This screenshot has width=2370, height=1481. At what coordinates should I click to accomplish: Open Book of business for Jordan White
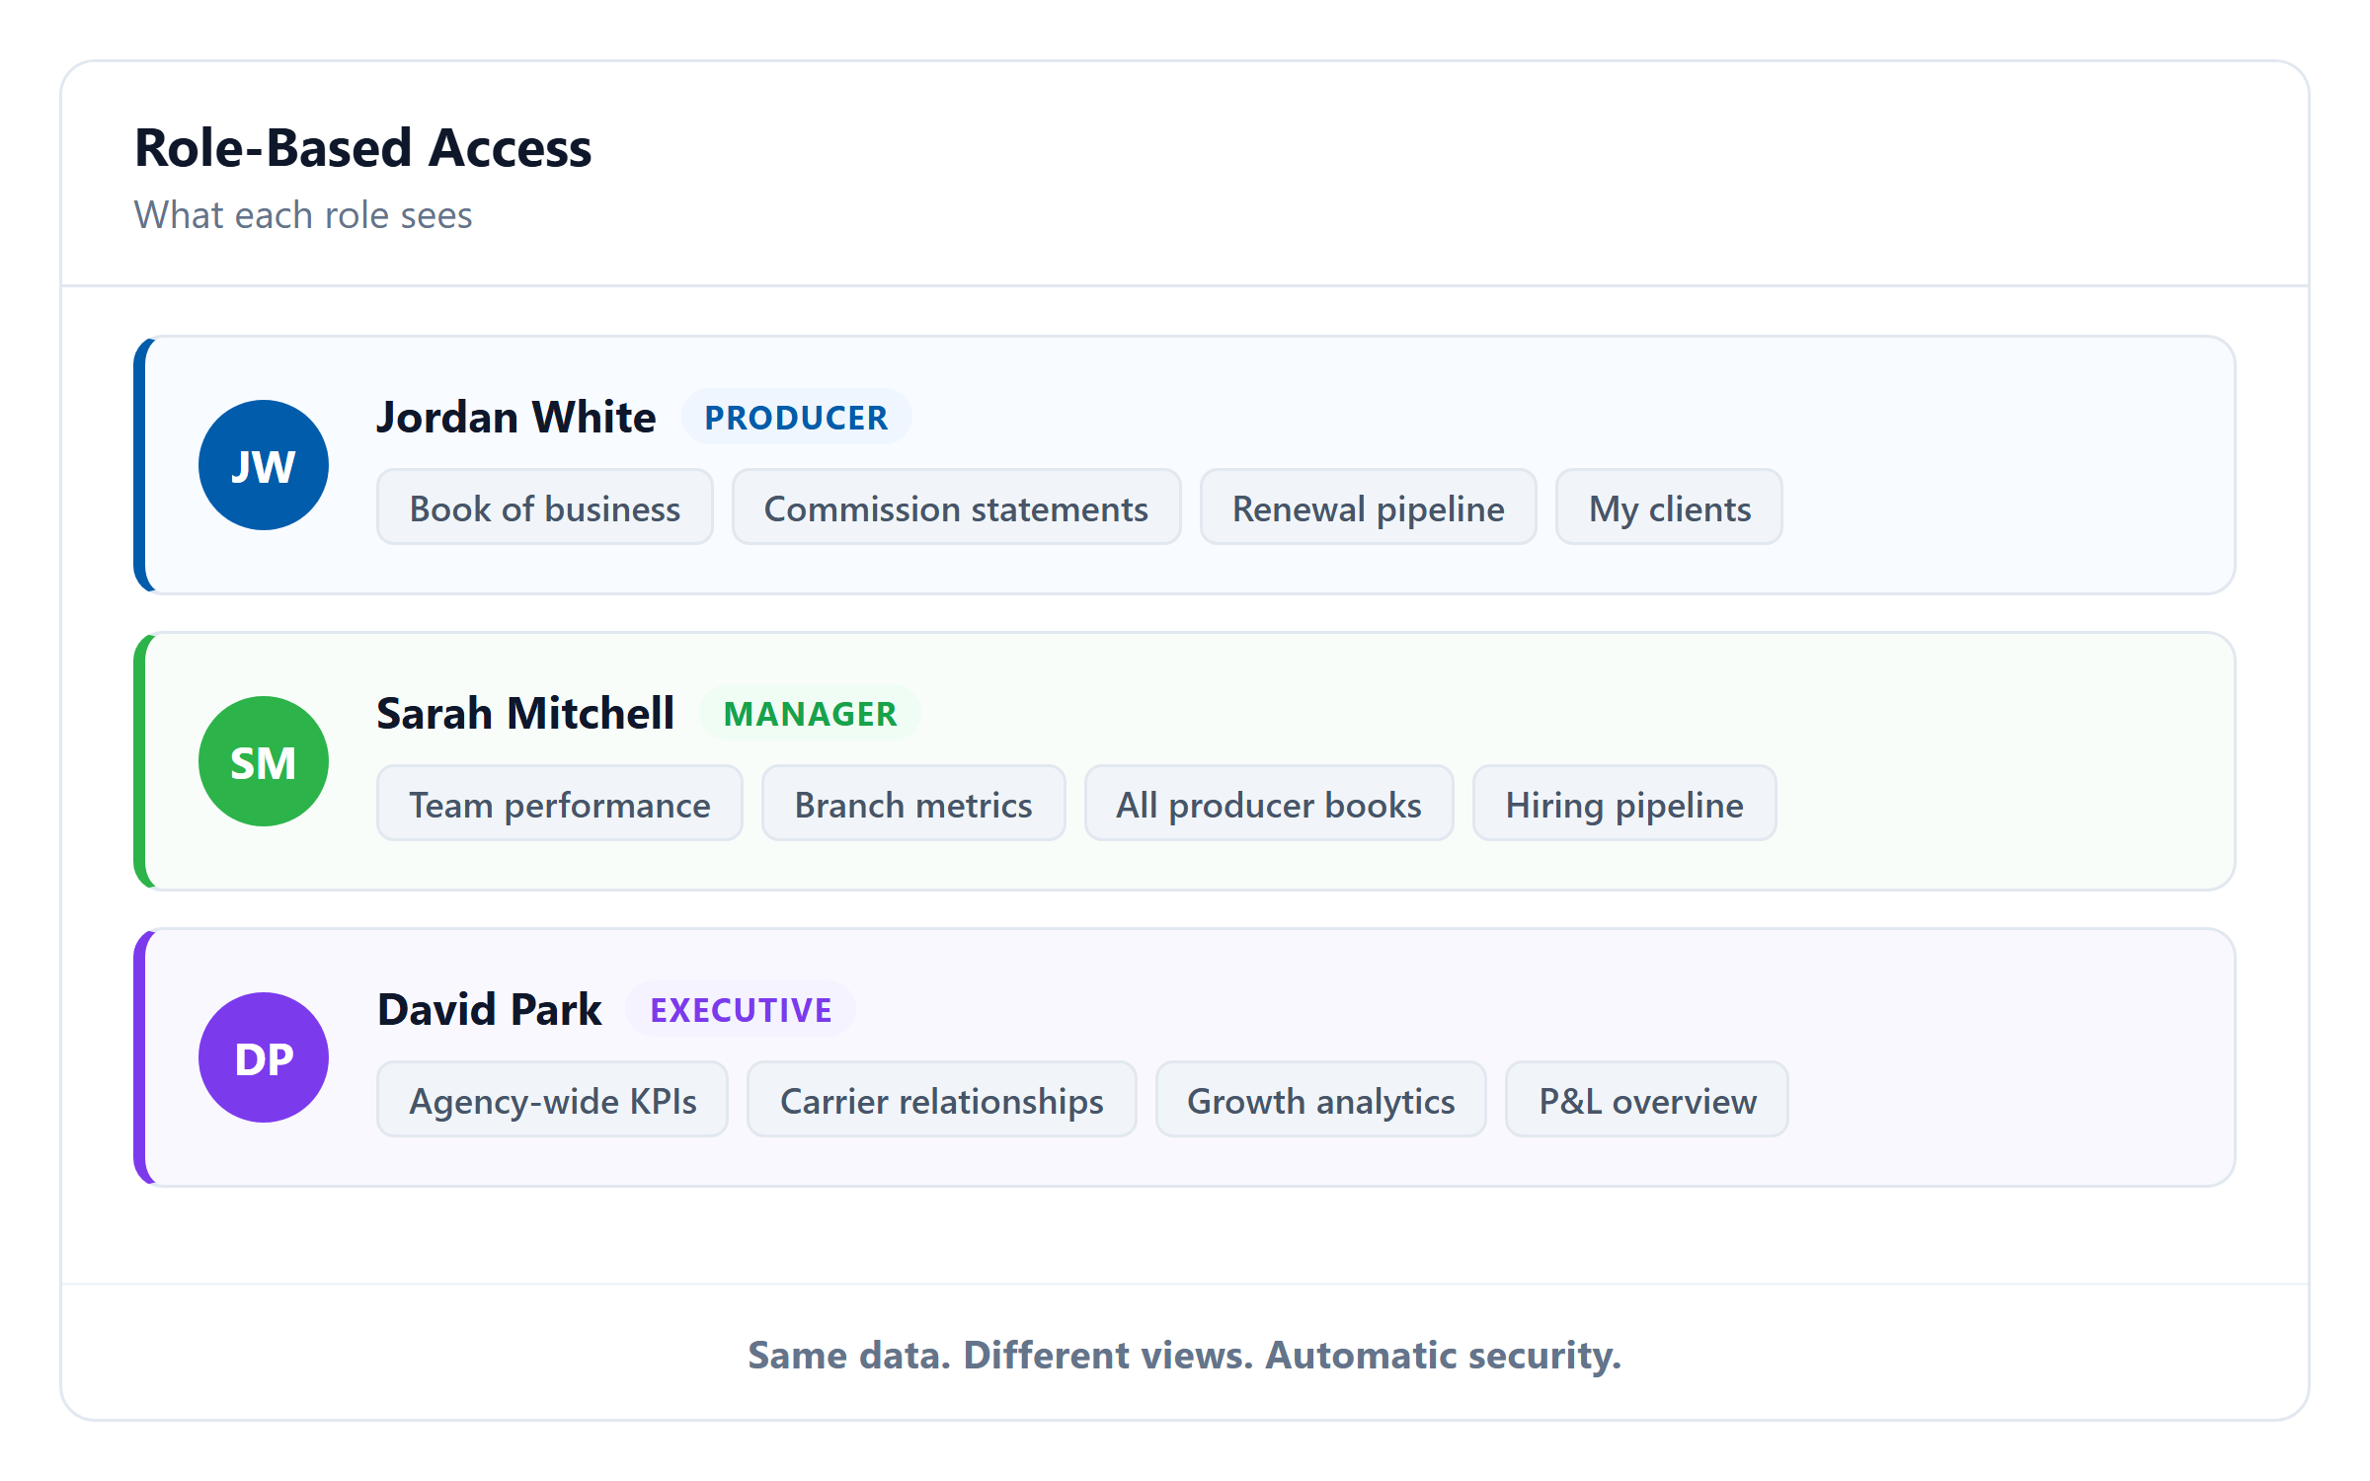(544, 507)
